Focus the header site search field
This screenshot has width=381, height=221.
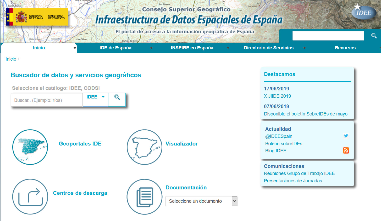click(x=328, y=36)
